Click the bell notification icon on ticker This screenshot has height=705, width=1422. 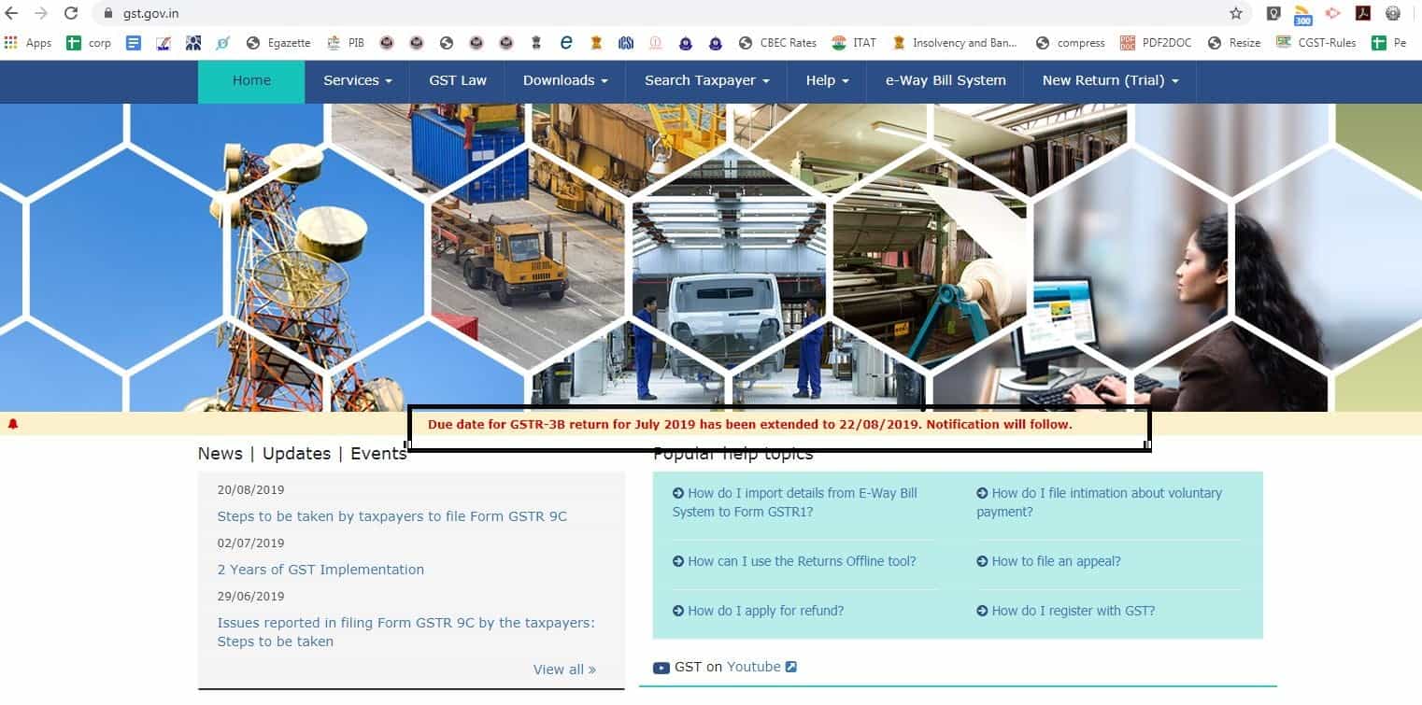pos(13,424)
